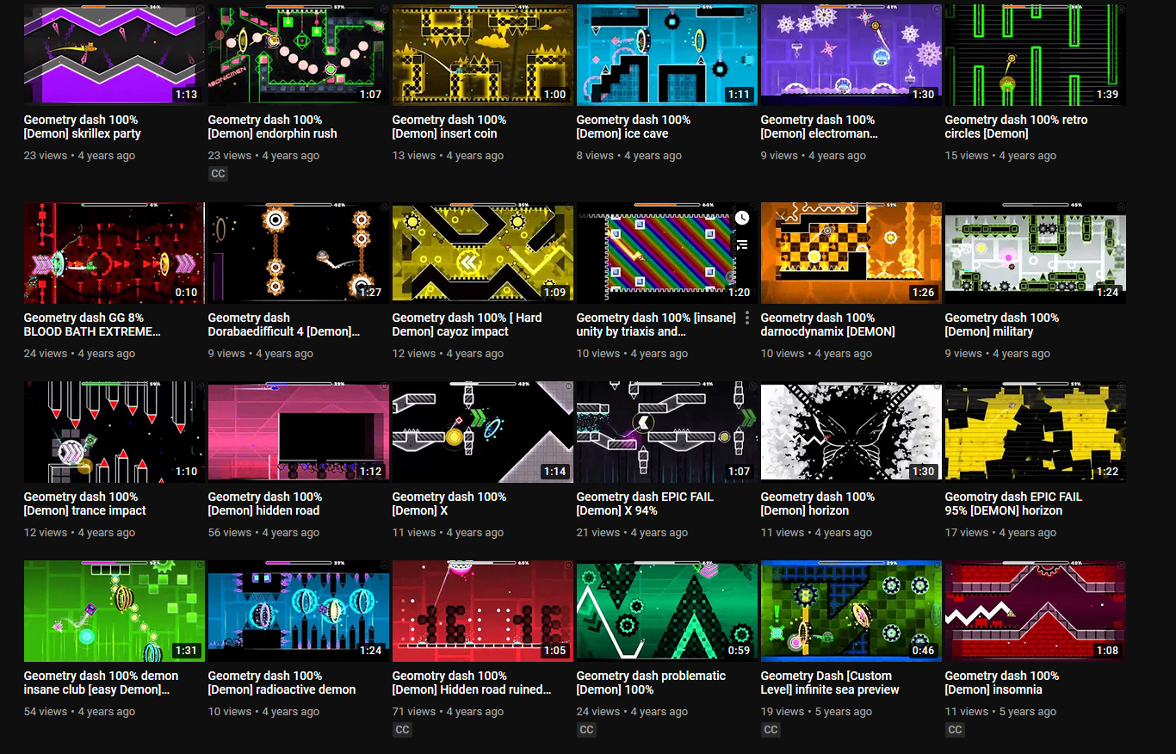Click title 'Geometry dash 100% [Demon] trance impact'
1176x754 pixels.
[85, 504]
